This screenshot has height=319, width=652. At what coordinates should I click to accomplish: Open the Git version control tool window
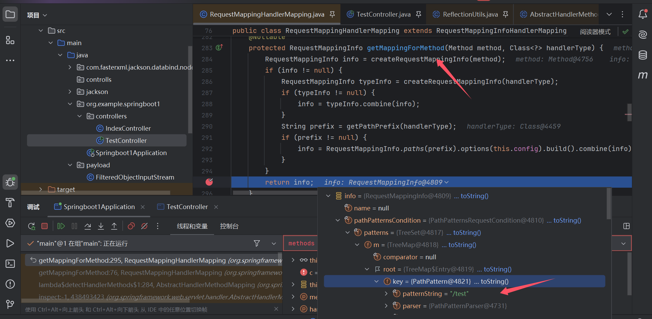tap(10, 304)
